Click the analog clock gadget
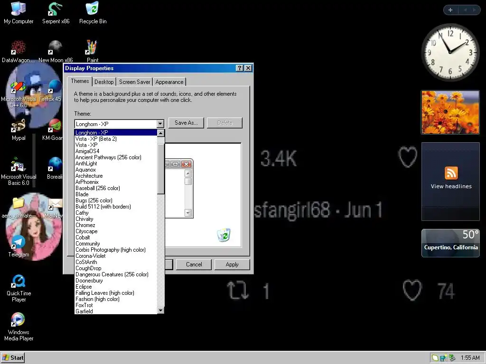 pyautogui.click(x=450, y=53)
